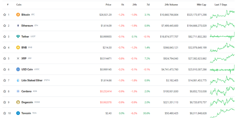Open the BNB coin link

(x=24, y=48)
